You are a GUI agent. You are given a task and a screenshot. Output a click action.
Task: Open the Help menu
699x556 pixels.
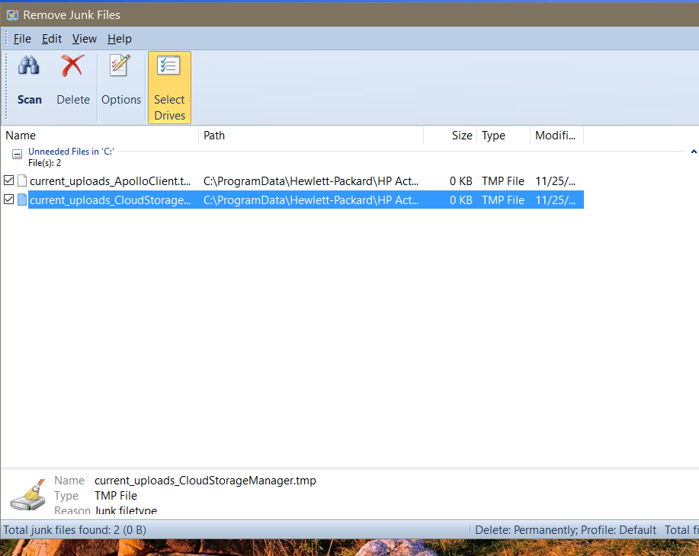(119, 39)
